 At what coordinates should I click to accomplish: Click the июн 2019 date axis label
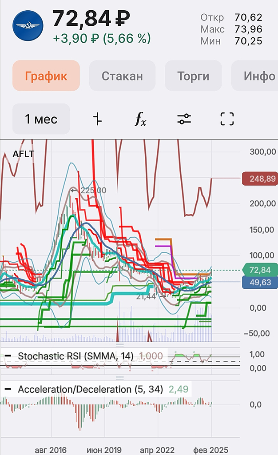coord(104,450)
